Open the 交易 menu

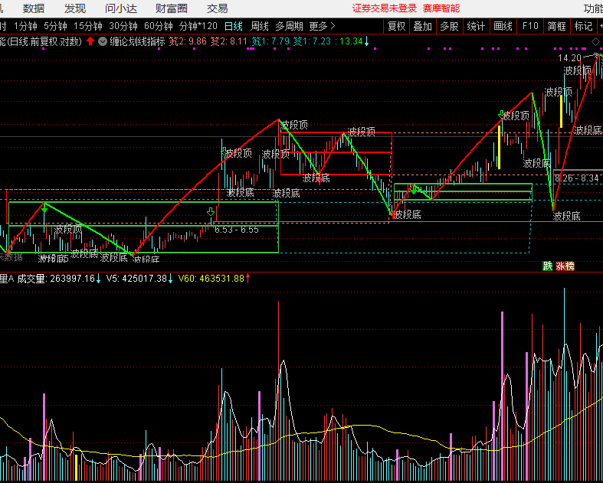pyautogui.click(x=218, y=8)
